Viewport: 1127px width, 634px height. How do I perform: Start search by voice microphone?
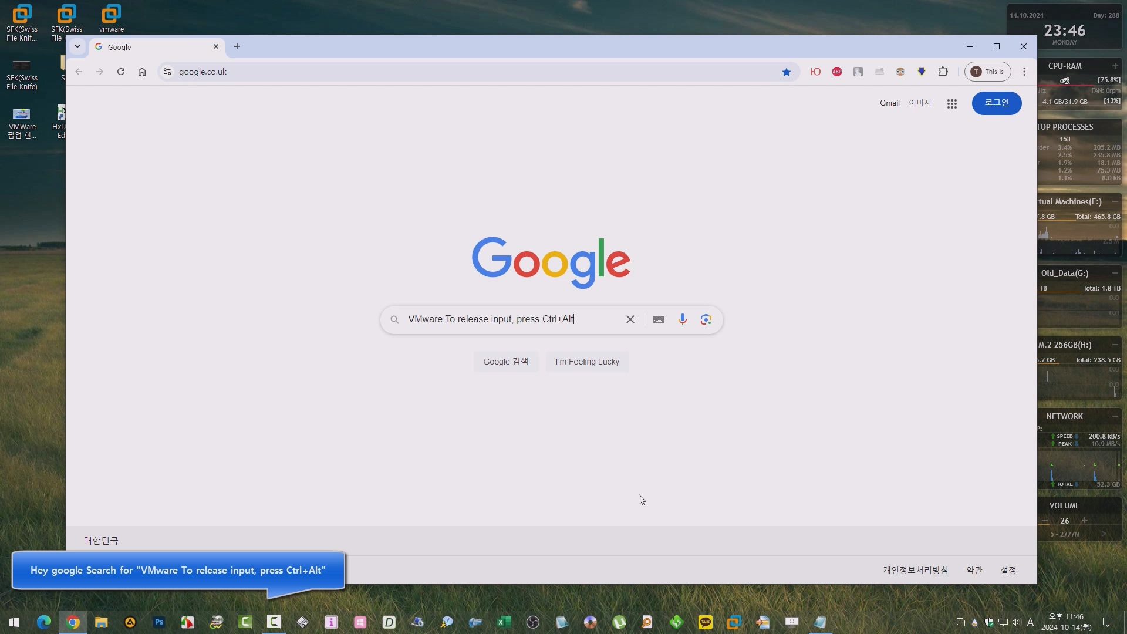pyautogui.click(x=682, y=319)
